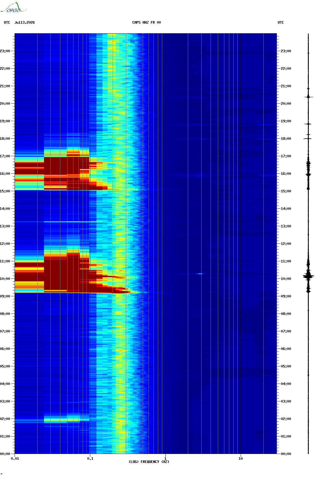Click the 1 Hz frequency axis label
This screenshot has height=477, width=321.
[165, 459]
